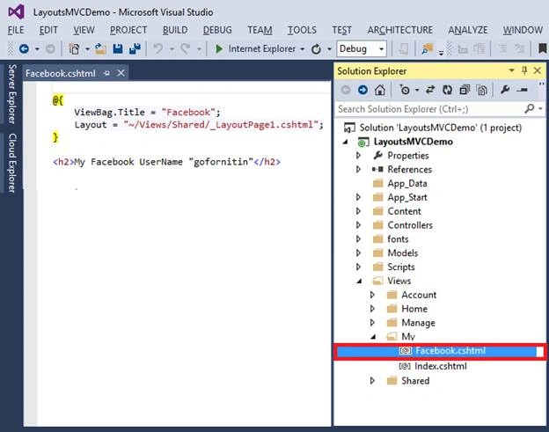Click the Navigate Backward arrow in main toolbar

24,48
